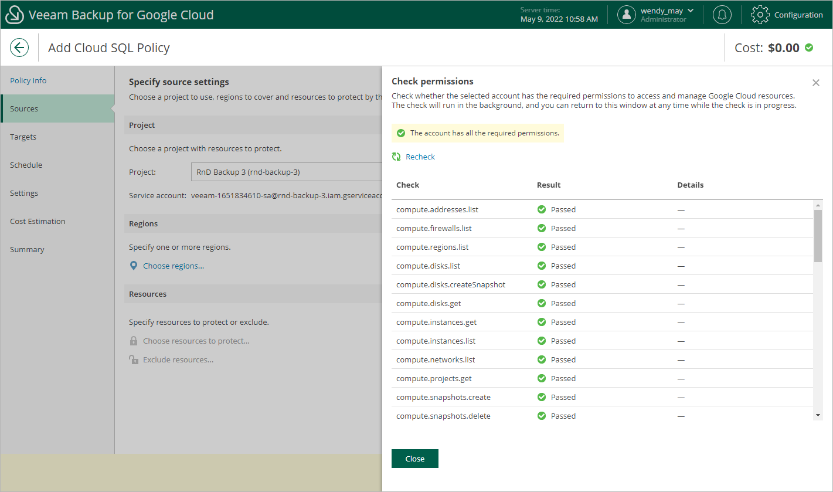Select compute.instances.get row text
This screenshot has height=492, width=833.
(x=437, y=322)
